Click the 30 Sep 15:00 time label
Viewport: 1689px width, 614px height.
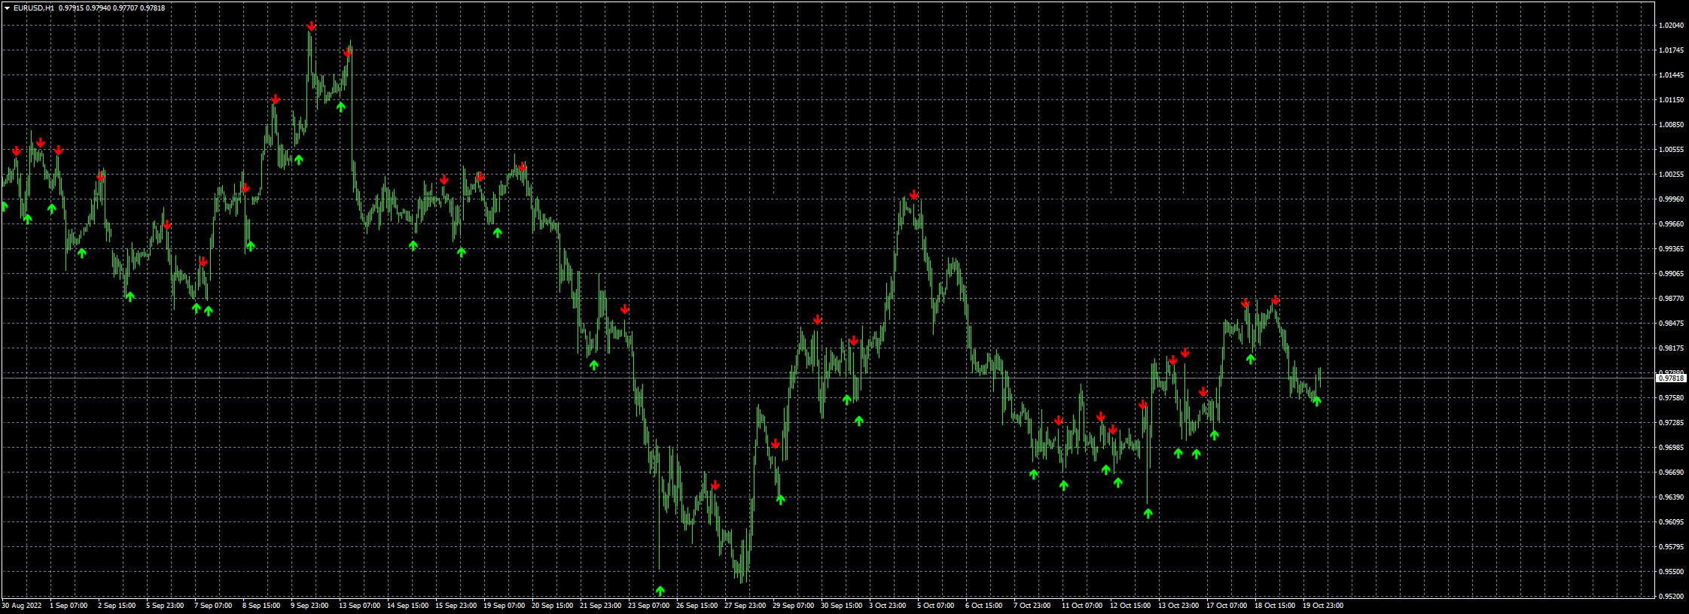click(841, 606)
